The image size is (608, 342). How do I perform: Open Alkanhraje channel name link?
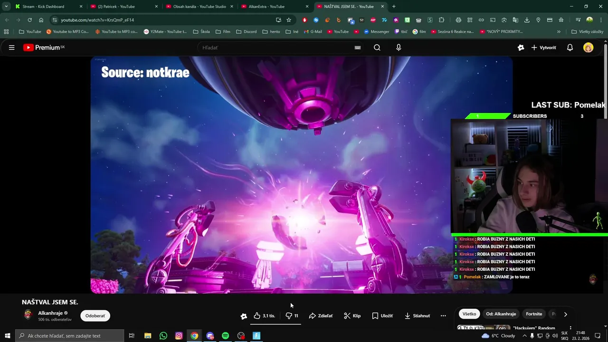pos(50,313)
